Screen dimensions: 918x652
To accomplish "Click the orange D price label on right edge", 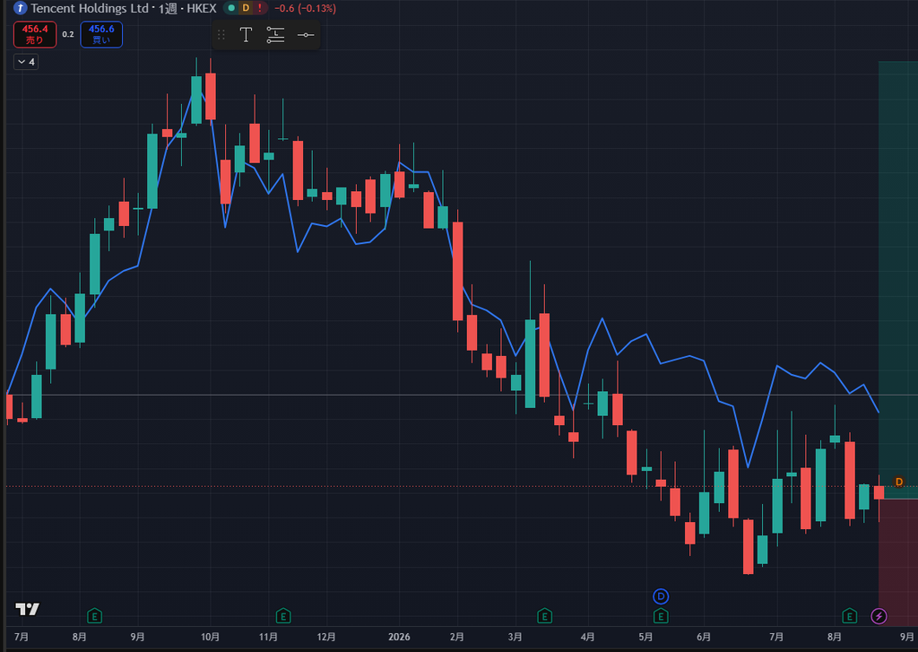I will 898,482.
